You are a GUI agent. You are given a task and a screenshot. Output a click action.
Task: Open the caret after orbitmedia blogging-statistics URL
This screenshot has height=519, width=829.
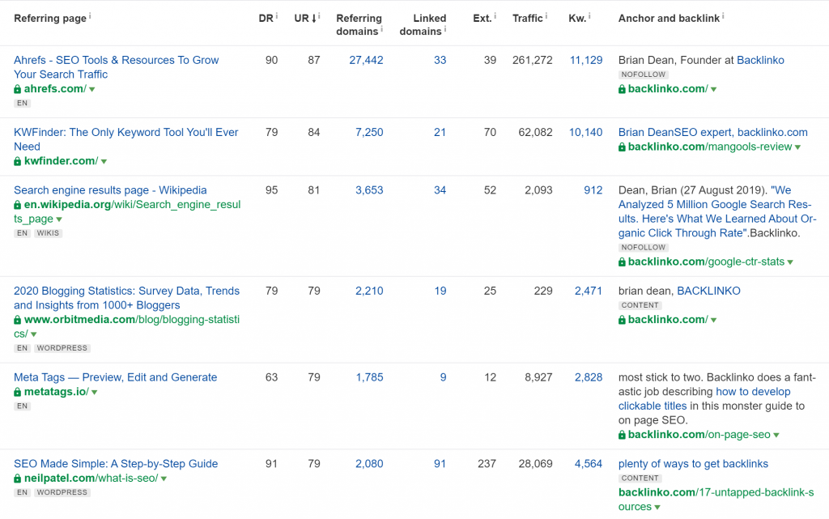pos(34,334)
